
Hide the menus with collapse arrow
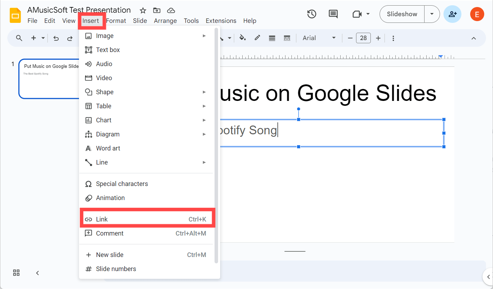pos(474,38)
